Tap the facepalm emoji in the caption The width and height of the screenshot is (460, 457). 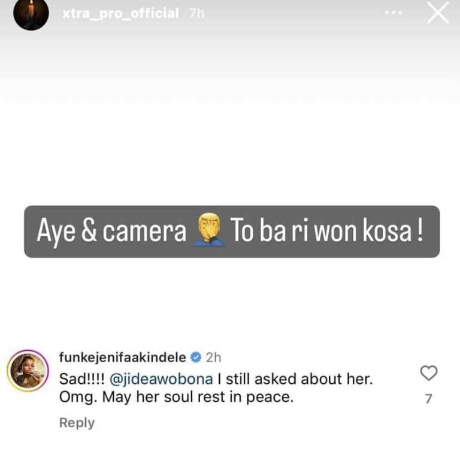pos(209,232)
